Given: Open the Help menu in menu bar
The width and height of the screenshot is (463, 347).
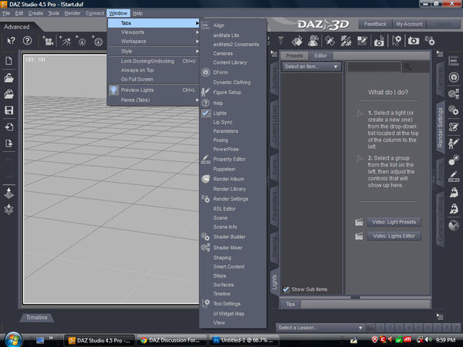Looking at the screenshot, I should pyautogui.click(x=137, y=13).
